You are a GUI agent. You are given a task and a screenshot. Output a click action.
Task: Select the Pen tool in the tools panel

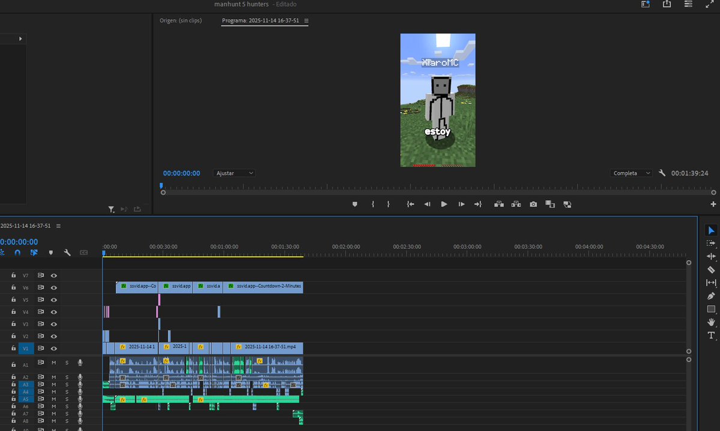pos(711,296)
